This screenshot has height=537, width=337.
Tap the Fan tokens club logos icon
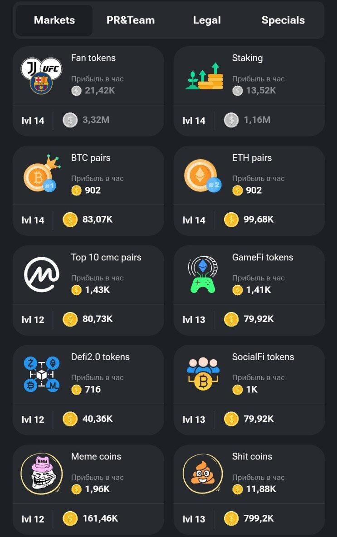pos(41,76)
